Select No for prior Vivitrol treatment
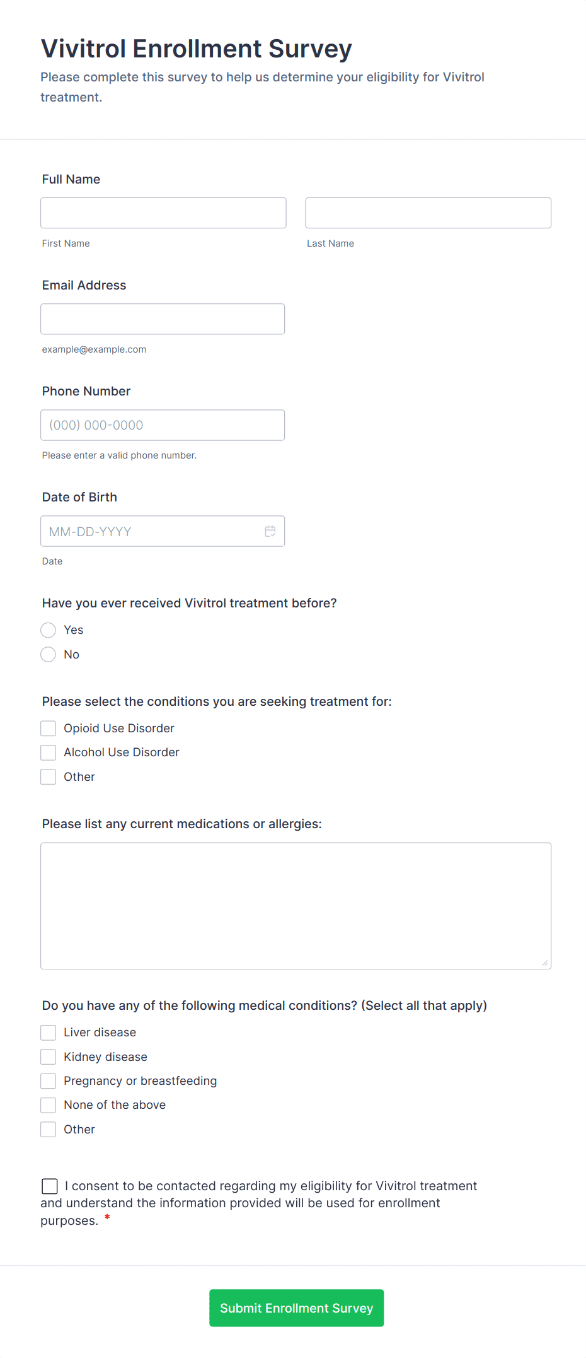The height and width of the screenshot is (1358, 586). (x=48, y=654)
